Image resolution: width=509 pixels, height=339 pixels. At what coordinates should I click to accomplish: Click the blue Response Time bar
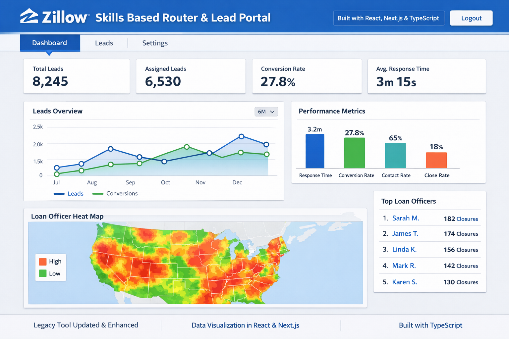[315, 151]
